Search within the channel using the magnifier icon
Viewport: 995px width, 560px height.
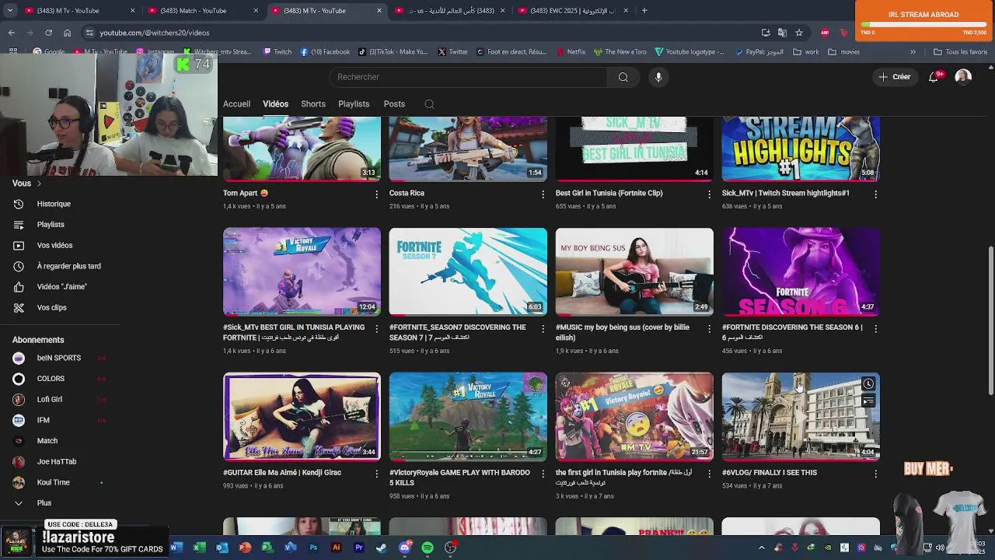coord(429,104)
